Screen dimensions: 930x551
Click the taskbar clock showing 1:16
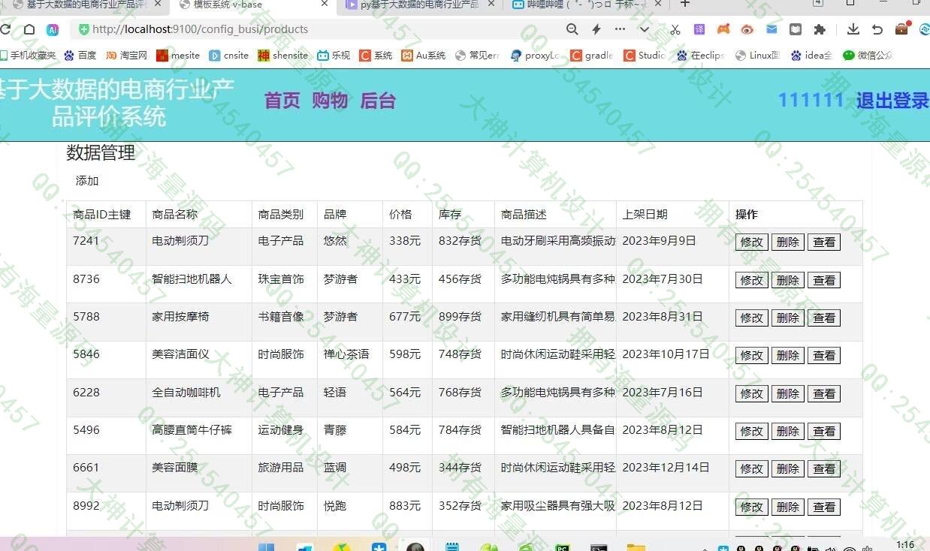(x=905, y=545)
